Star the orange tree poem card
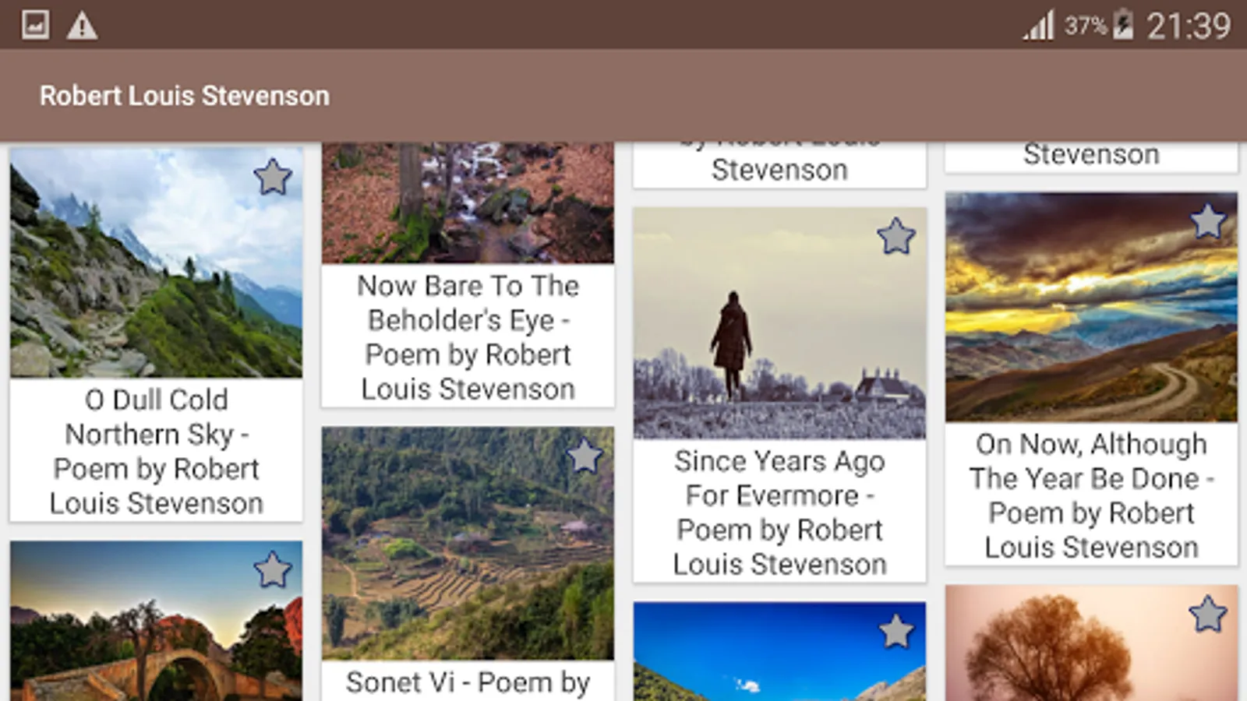The width and height of the screenshot is (1247, 701). 1207,615
